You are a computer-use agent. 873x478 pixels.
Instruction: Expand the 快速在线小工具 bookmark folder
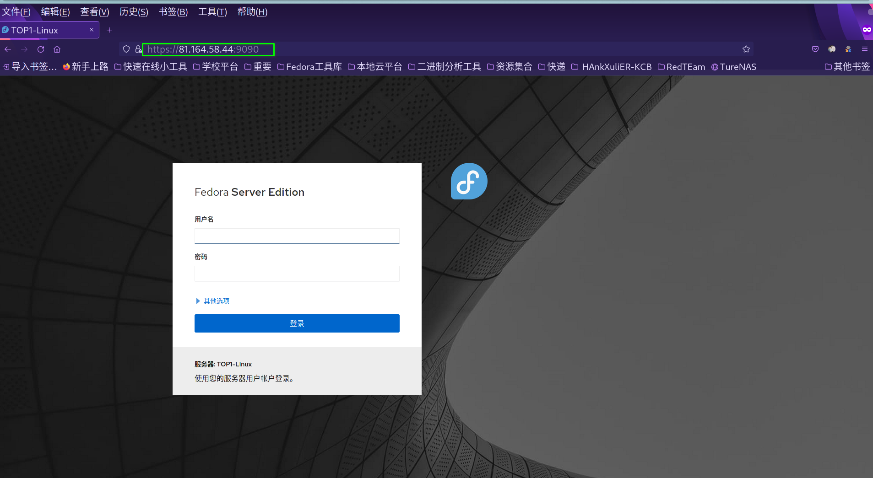coord(151,67)
